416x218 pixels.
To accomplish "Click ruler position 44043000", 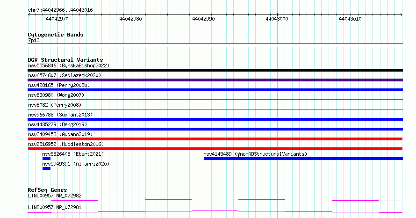I will pyautogui.click(x=277, y=19).
